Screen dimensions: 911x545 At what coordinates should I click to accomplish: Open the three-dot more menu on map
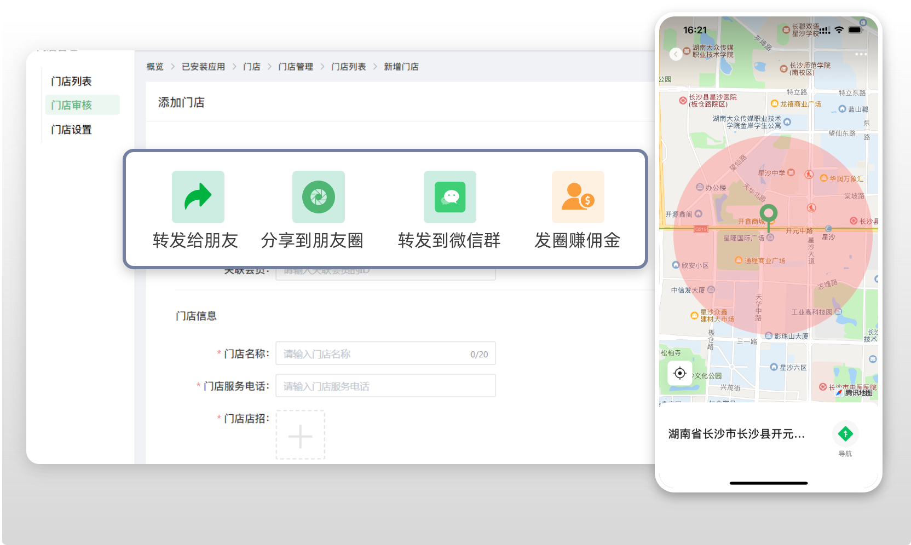(861, 54)
